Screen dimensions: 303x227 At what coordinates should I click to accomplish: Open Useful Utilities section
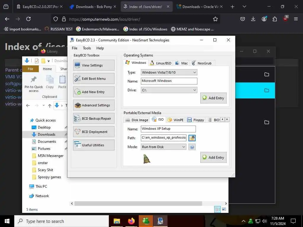(x=94, y=145)
